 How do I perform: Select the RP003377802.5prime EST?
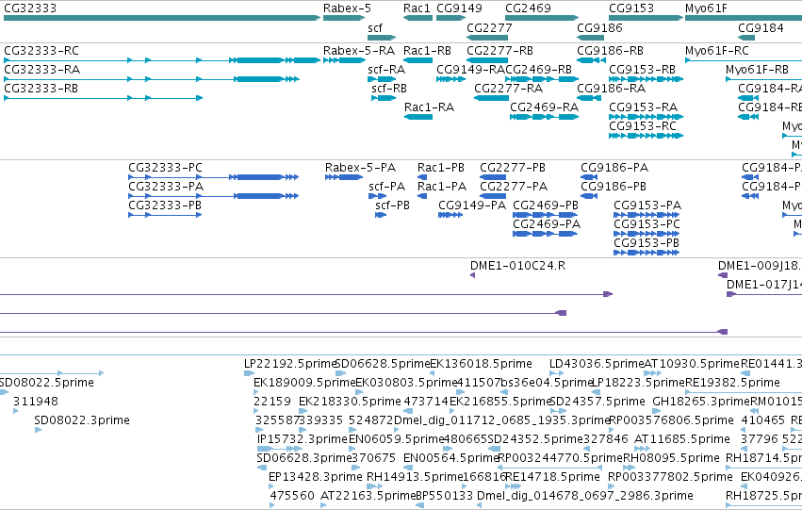(613, 486)
